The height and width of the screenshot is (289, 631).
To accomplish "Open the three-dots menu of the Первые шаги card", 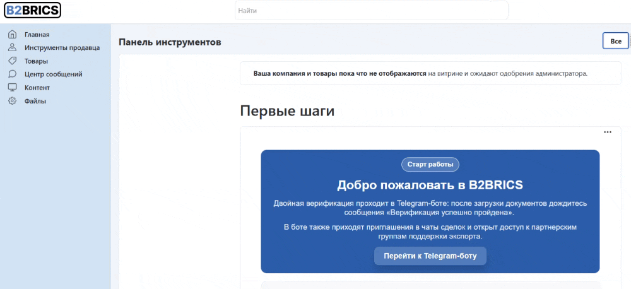I will (x=608, y=132).
